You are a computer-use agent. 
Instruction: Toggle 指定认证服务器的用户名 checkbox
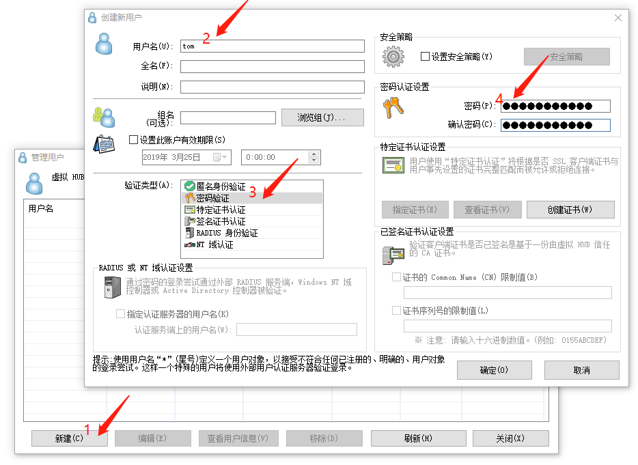coord(120,313)
